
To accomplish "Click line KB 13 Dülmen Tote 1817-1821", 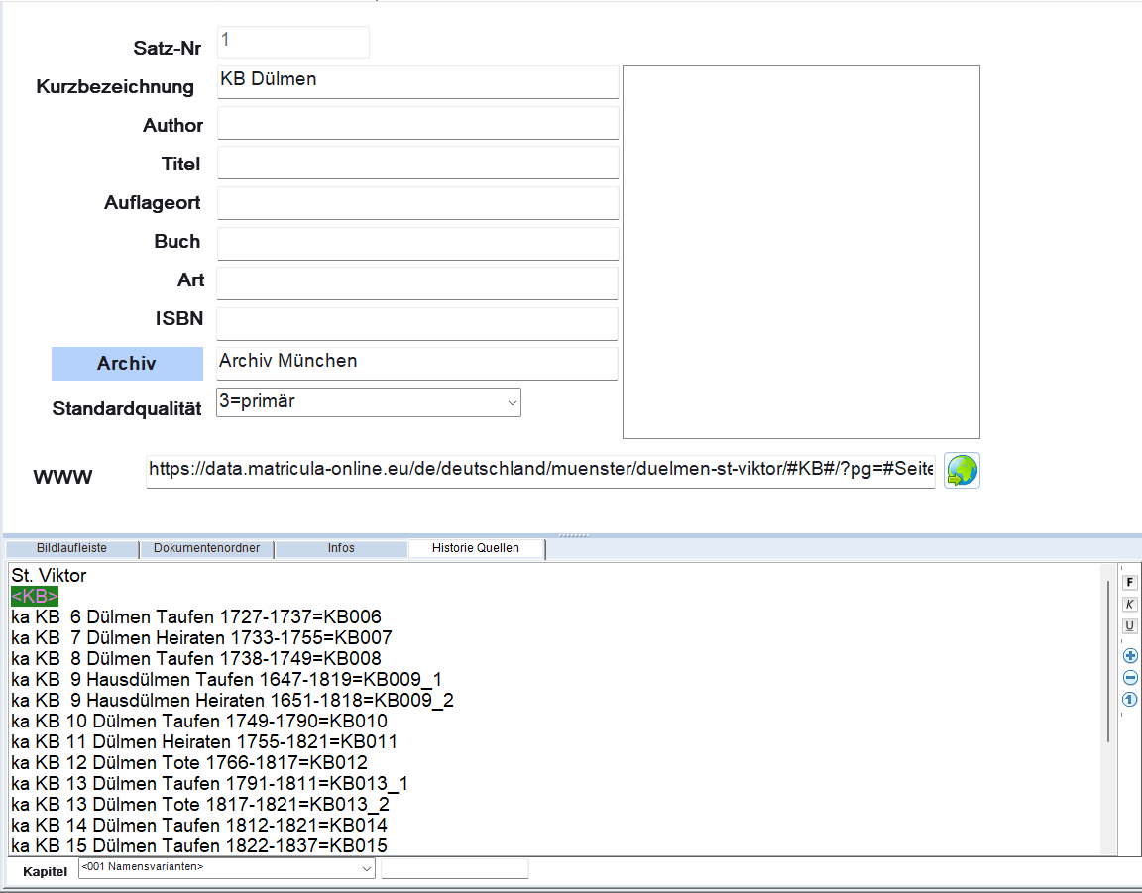I will [200, 804].
